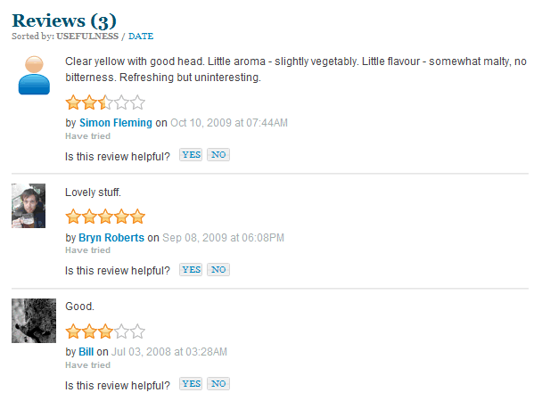This screenshot has width=542, height=409.
Task: Open Simon Fleming's profile link
Action: click(116, 123)
